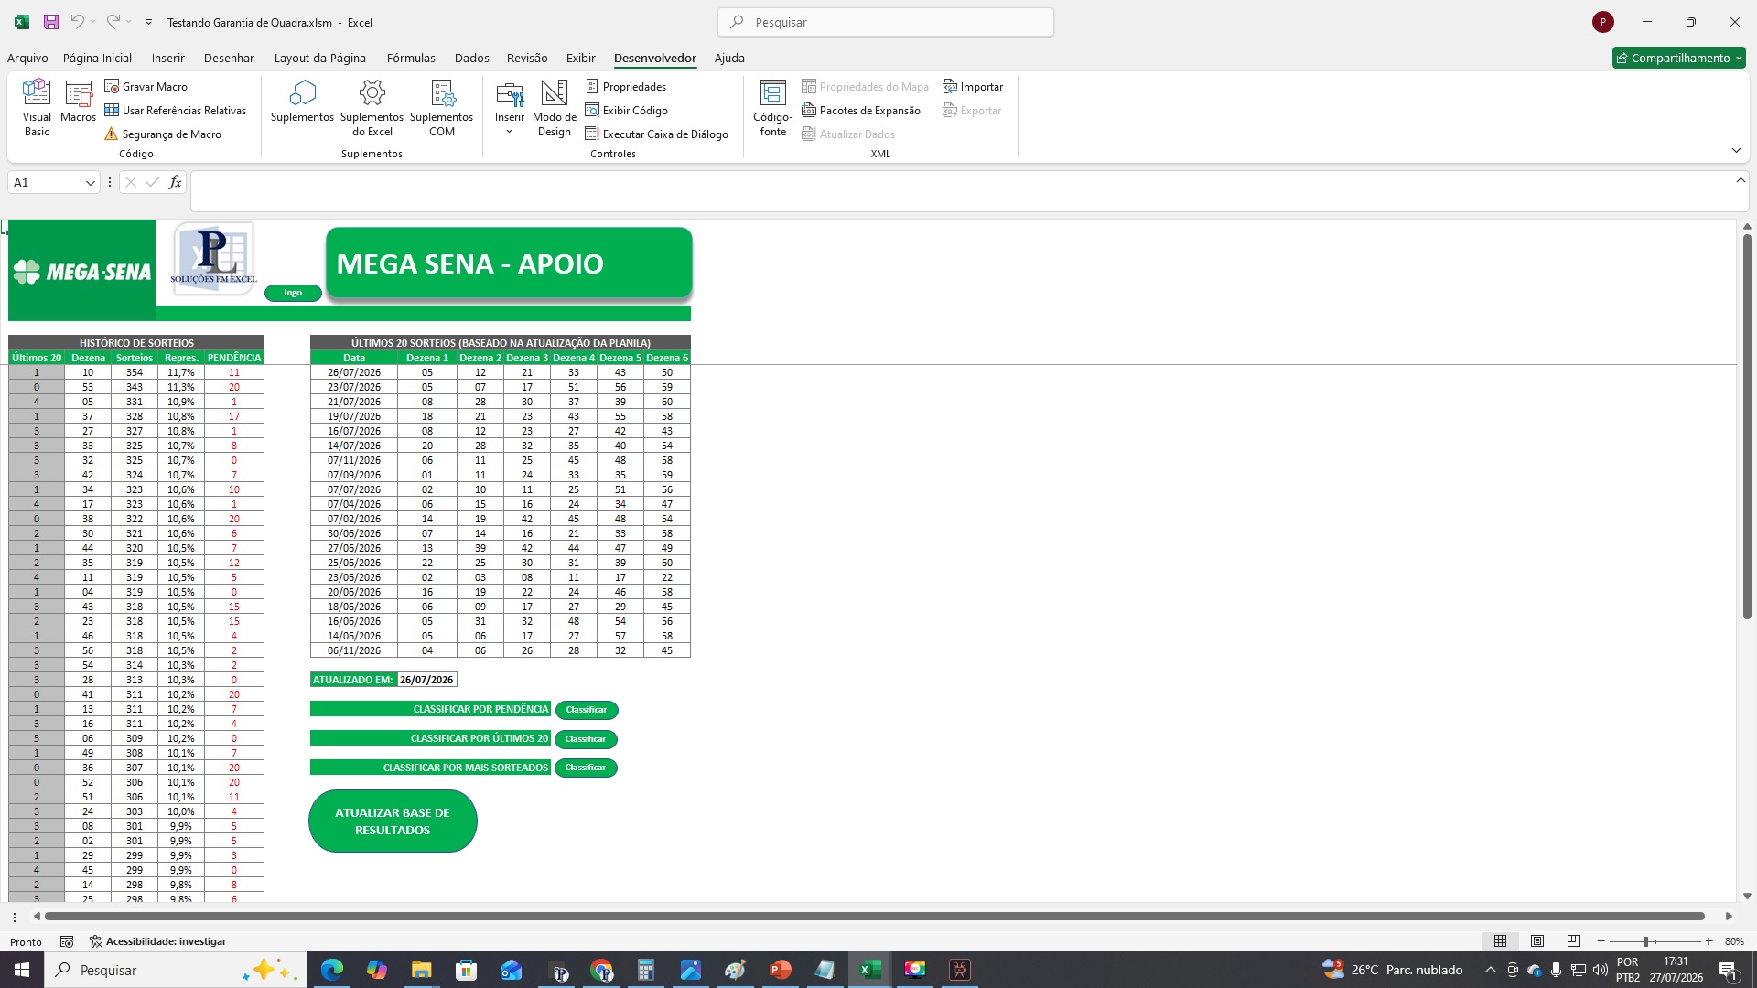Image resolution: width=1757 pixels, height=988 pixels.
Task: Expand the formula bar
Action: click(x=1741, y=180)
